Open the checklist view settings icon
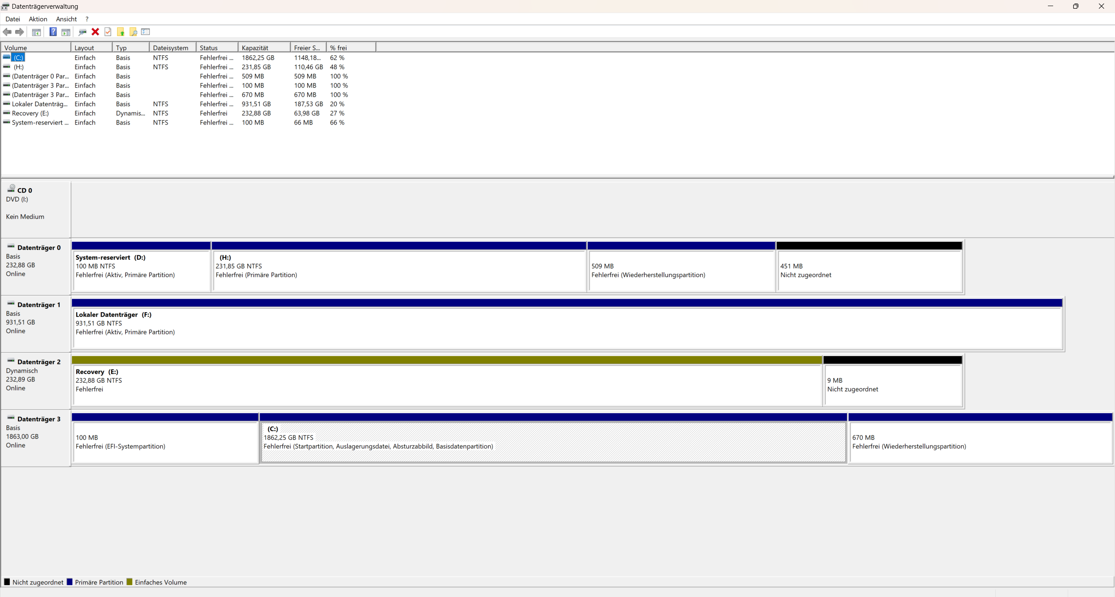This screenshot has height=597, width=1115. click(x=146, y=32)
